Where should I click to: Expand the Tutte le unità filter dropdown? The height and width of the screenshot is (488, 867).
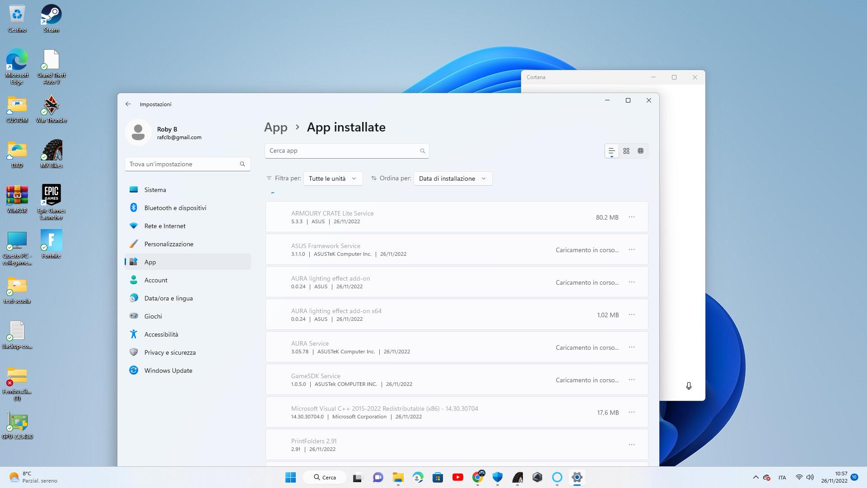tap(333, 178)
